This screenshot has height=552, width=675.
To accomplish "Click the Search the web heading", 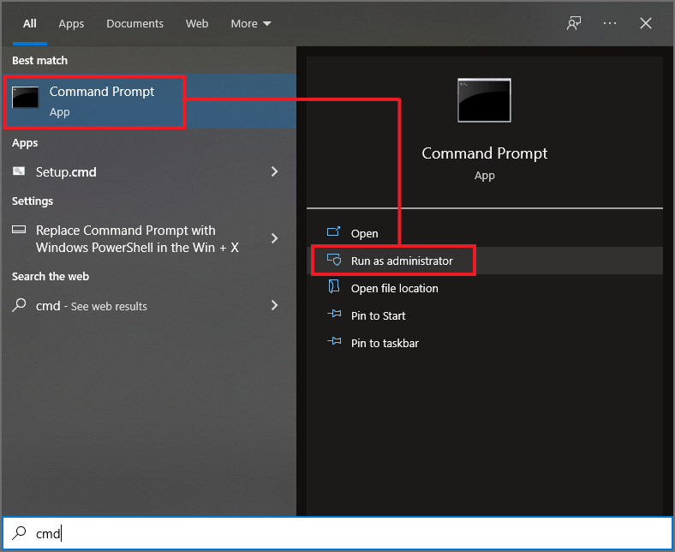I will click(51, 277).
